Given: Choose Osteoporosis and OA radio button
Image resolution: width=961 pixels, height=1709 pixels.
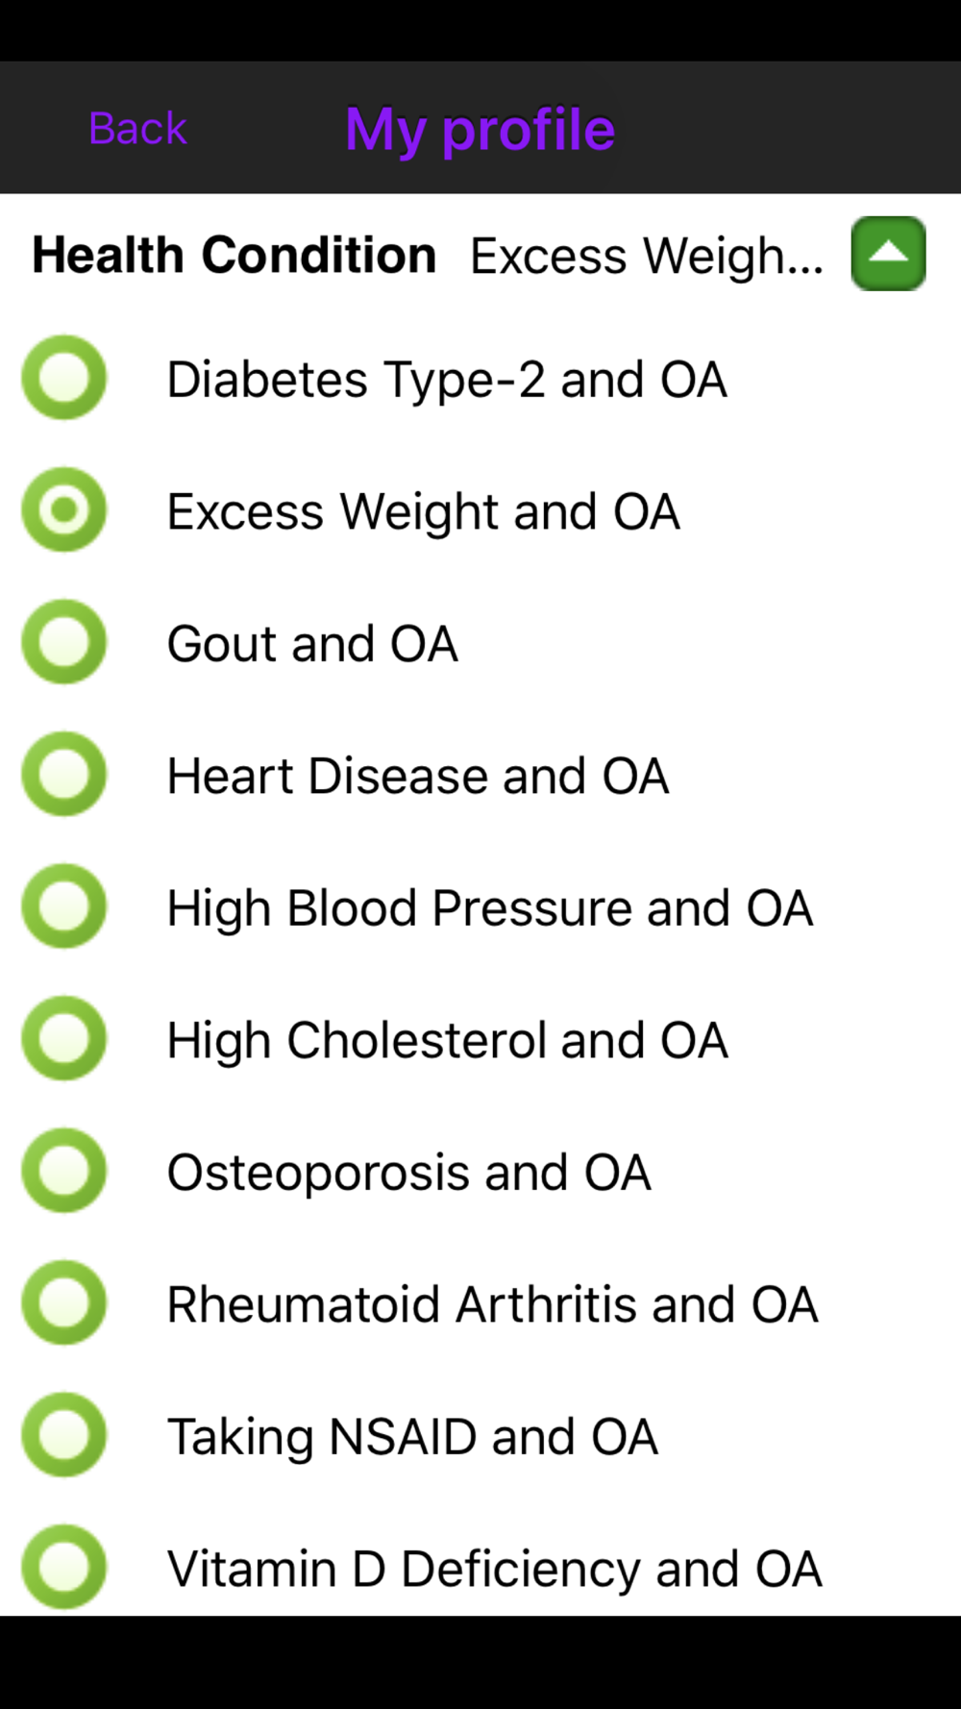Looking at the screenshot, I should [x=64, y=1171].
